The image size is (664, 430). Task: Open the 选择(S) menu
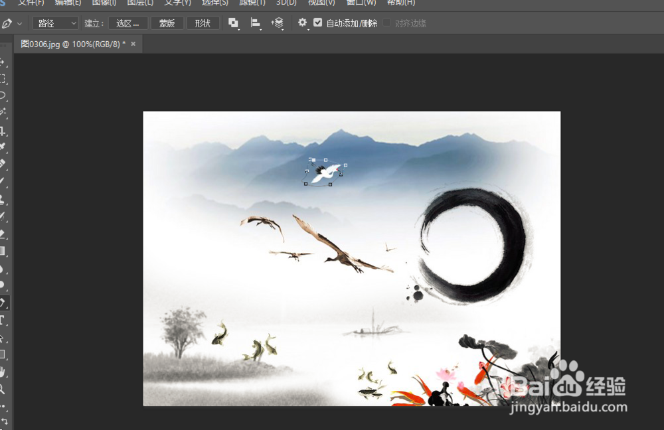(214, 3)
